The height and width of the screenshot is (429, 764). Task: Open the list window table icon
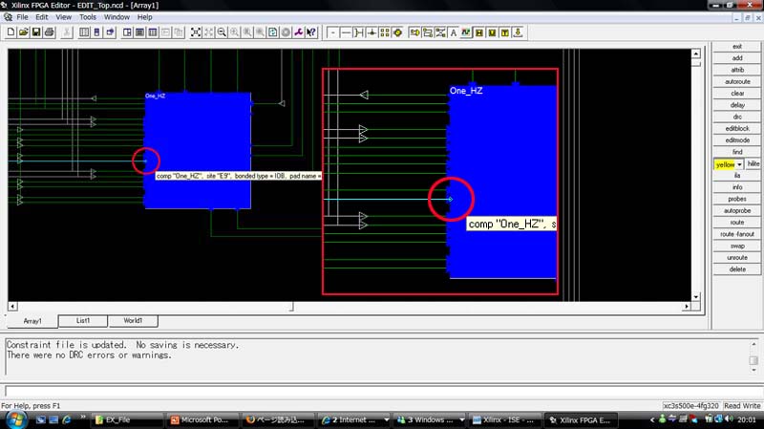coord(84,32)
